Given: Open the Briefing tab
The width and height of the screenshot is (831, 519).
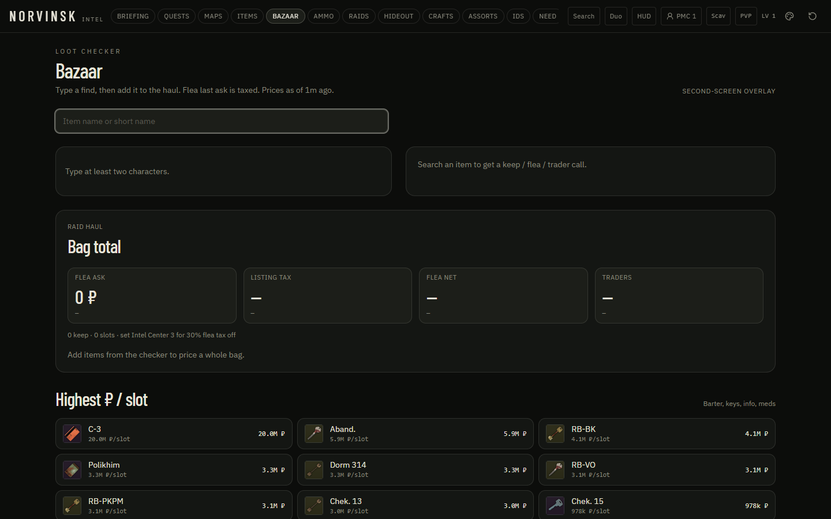Looking at the screenshot, I should (133, 16).
